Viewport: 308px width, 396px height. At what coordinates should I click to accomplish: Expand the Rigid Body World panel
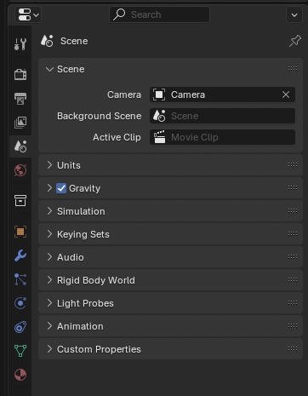[x=170, y=280]
